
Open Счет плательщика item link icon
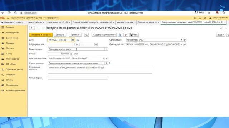107,58
